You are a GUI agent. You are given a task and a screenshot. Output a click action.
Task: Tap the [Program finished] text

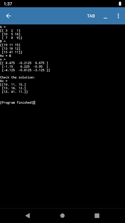17,103
